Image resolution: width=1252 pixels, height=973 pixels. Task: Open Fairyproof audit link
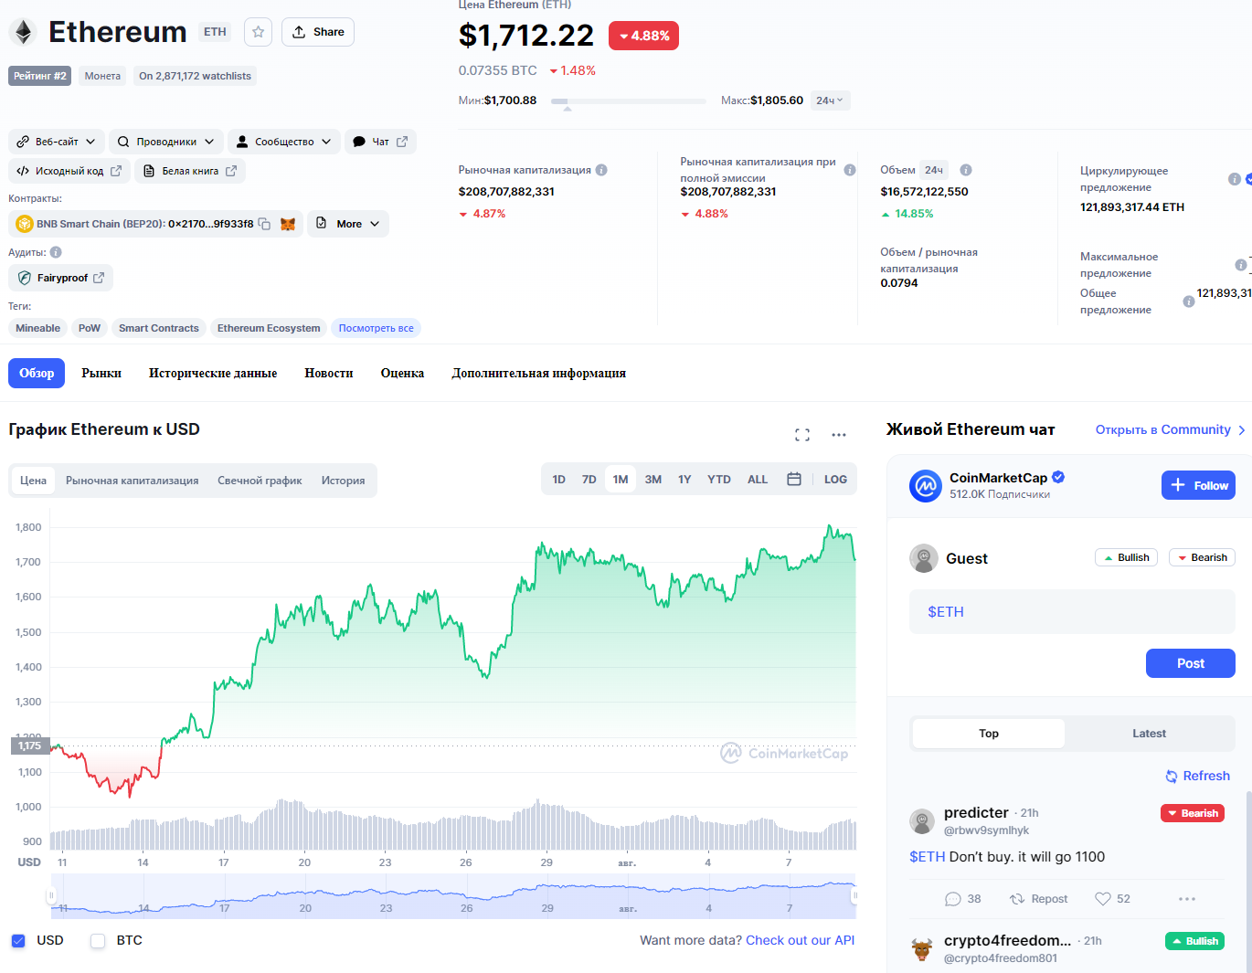[60, 278]
